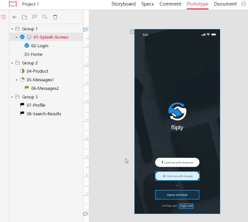The width and height of the screenshot is (248, 222).
Task: Select the 06-Messages2 page
Action: (45, 88)
